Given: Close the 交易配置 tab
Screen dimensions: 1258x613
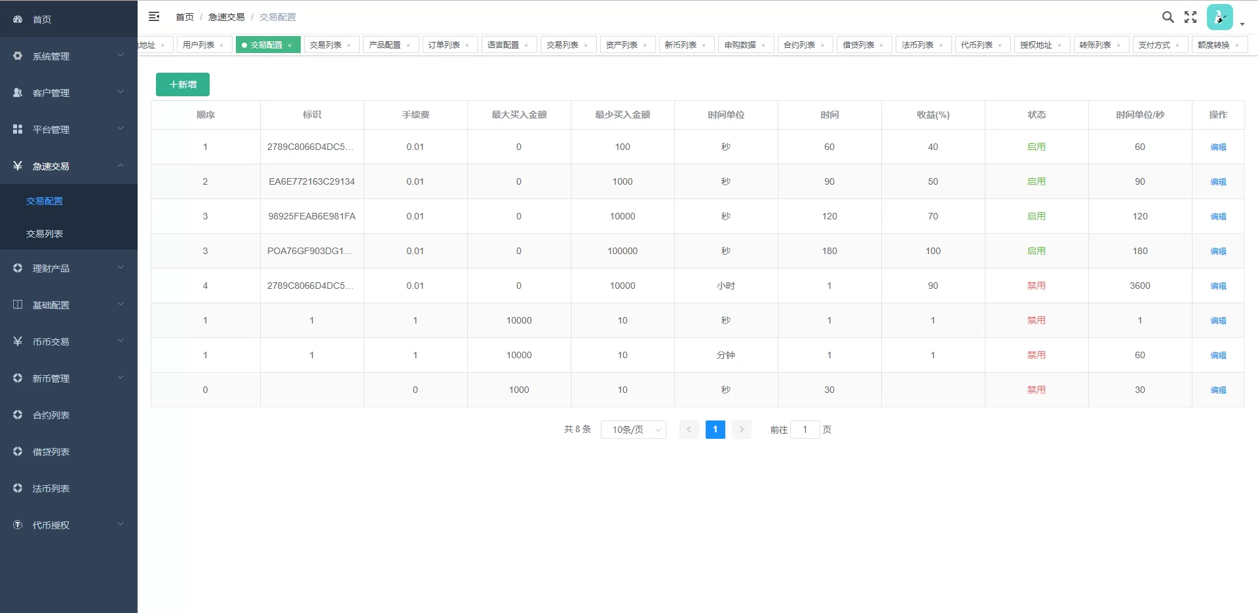Looking at the screenshot, I should (x=290, y=45).
